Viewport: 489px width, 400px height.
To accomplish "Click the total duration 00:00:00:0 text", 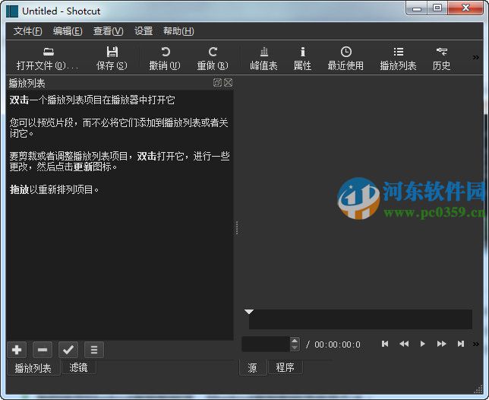I will 337,344.
